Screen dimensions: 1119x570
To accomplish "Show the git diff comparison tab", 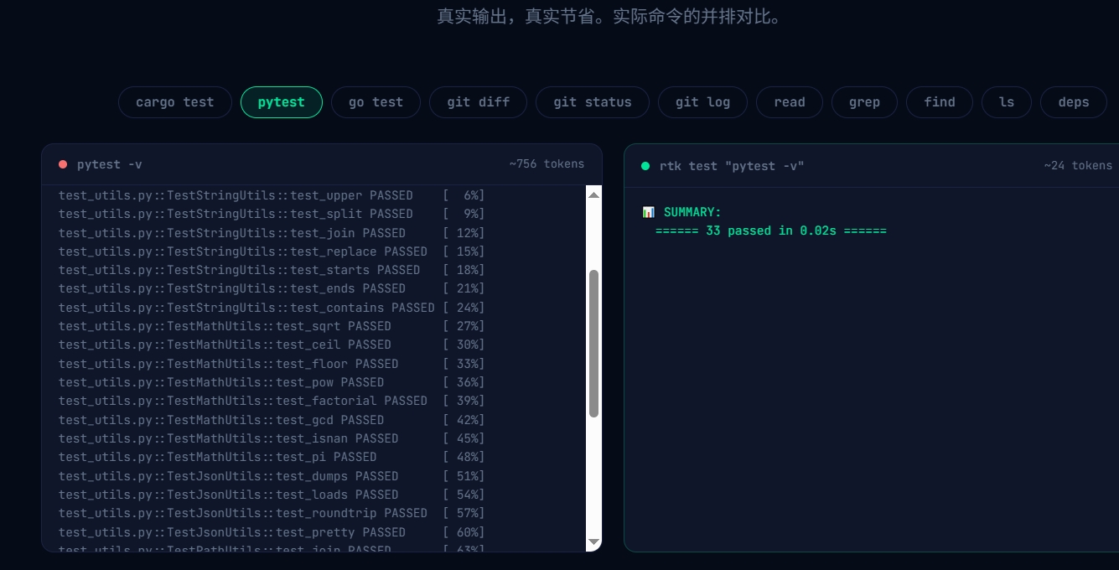I will [478, 102].
